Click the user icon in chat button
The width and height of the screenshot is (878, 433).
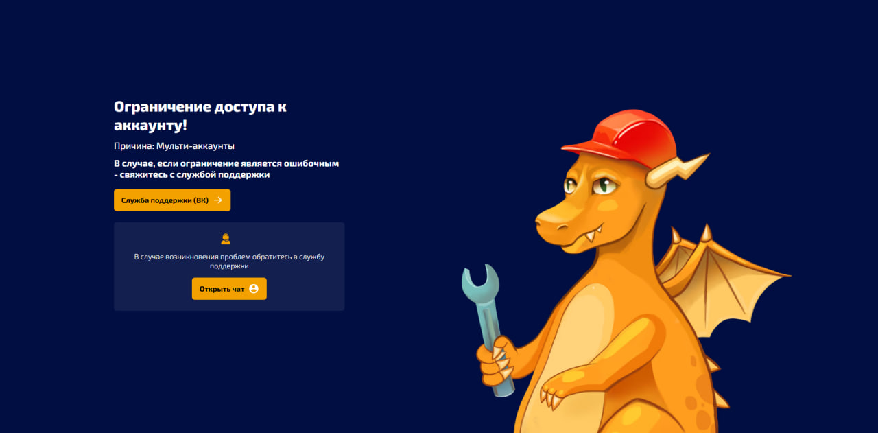[254, 289]
